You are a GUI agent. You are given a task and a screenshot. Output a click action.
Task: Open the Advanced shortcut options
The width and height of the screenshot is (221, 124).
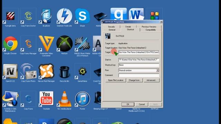click(152, 80)
